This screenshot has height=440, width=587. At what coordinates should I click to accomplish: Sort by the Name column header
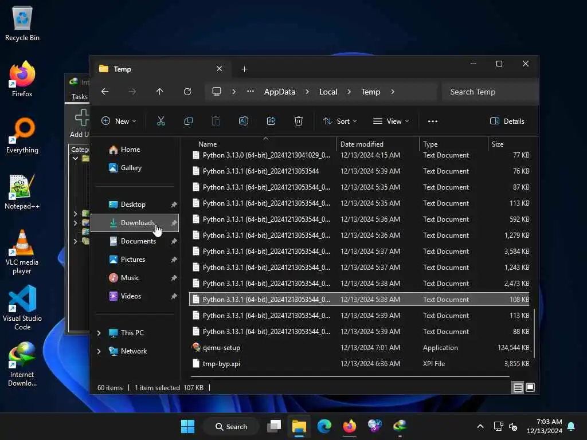[262, 144]
